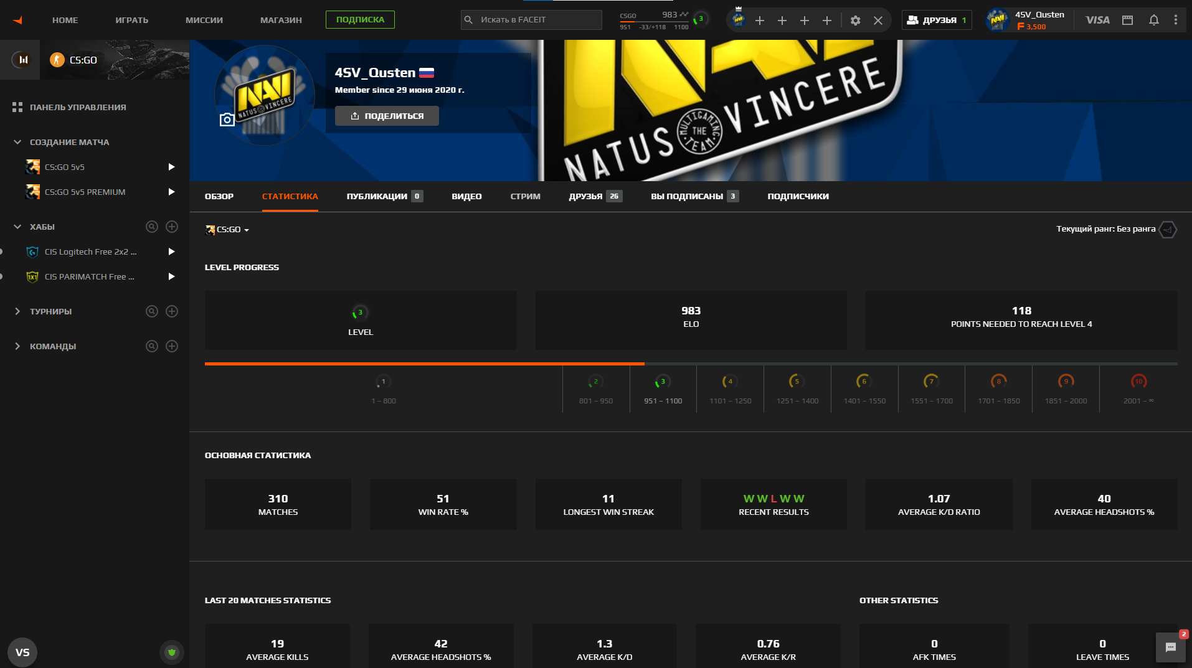Click the notification bell icon
The width and height of the screenshot is (1192, 668).
1153,20
